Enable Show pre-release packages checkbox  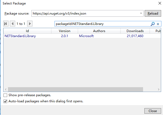[x=5, y=95]
